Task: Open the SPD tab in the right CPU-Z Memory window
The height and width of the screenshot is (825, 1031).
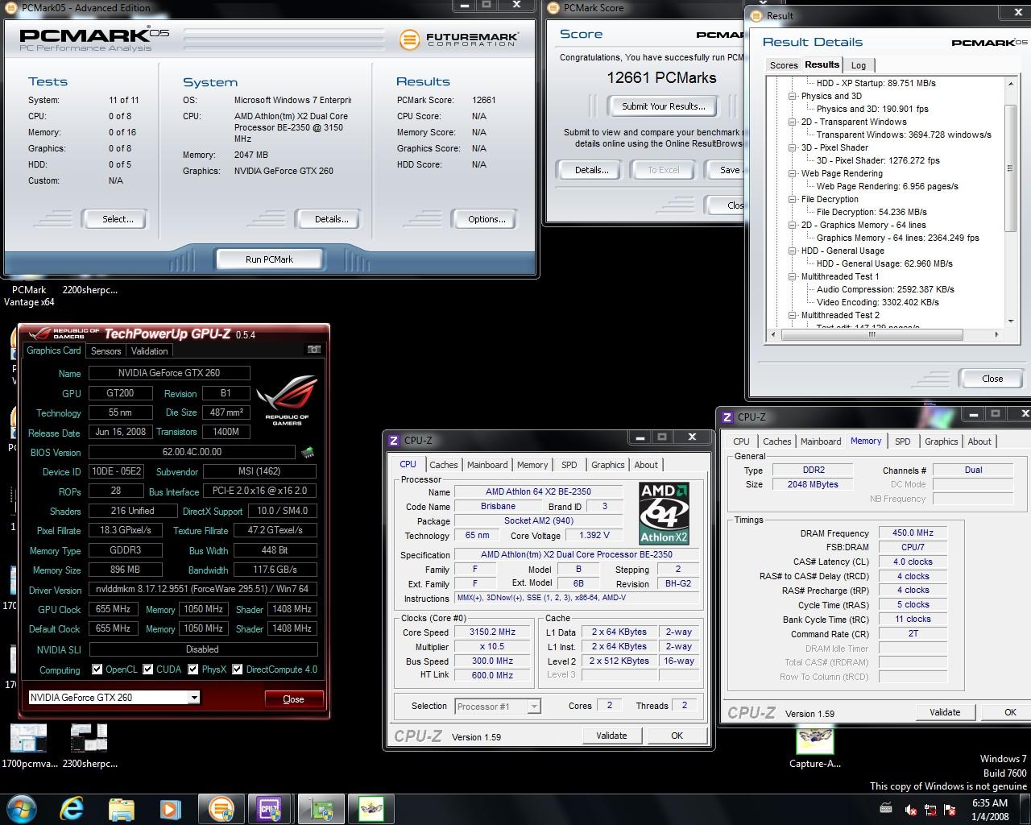Action: point(903,442)
